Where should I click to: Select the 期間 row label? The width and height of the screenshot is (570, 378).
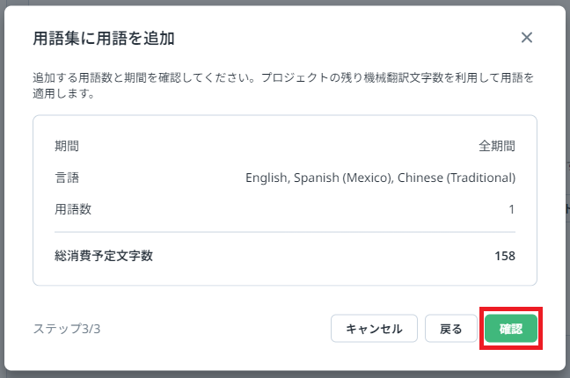(x=67, y=146)
